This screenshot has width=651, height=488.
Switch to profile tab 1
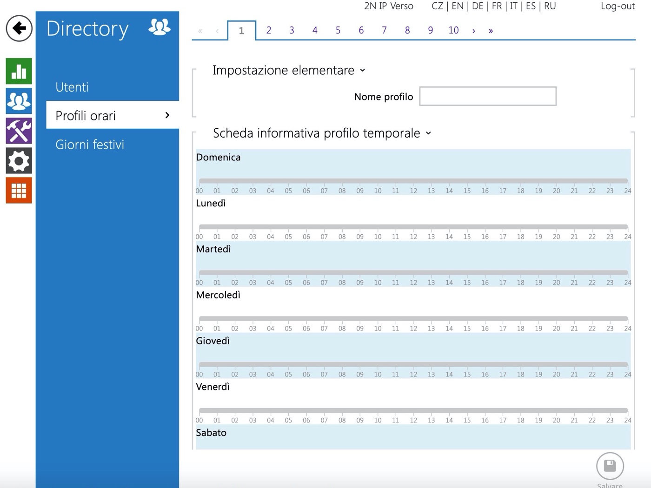coord(241,31)
